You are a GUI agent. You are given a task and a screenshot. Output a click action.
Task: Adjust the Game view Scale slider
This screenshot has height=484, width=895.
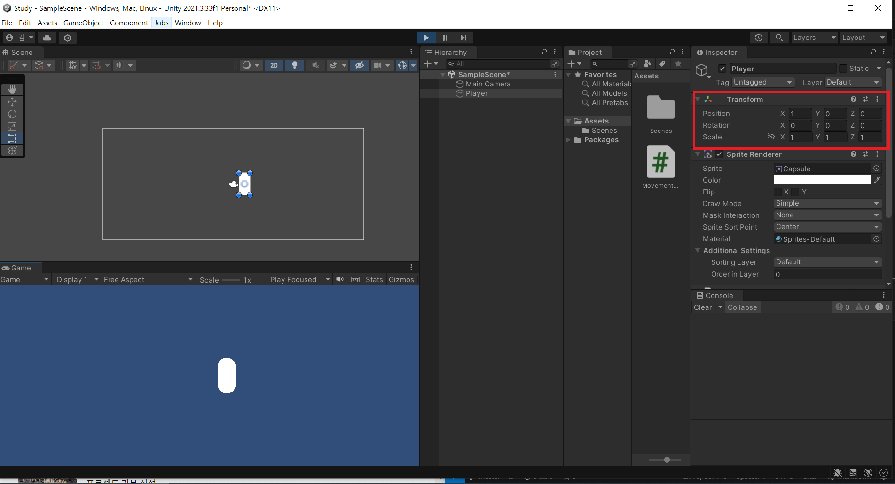(231, 280)
